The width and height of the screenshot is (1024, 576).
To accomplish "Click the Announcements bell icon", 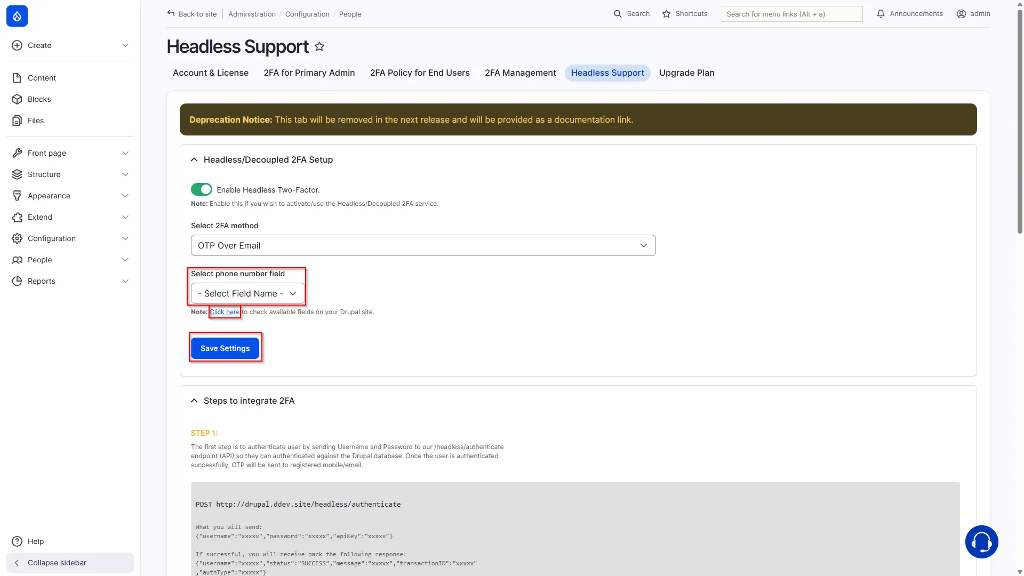I will [x=881, y=14].
